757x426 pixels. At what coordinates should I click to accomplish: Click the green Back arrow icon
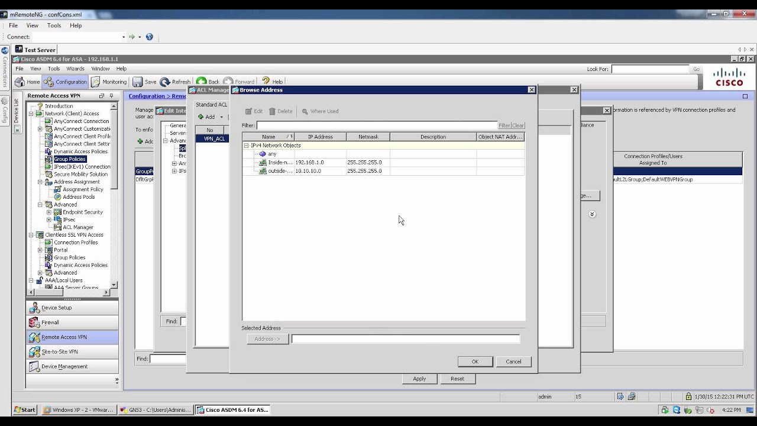click(x=201, y=82)
